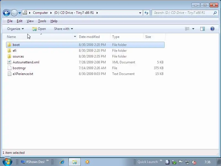Expand the arrow after Computer in address bar
The image size is (221, 166).
click(51, 13)
